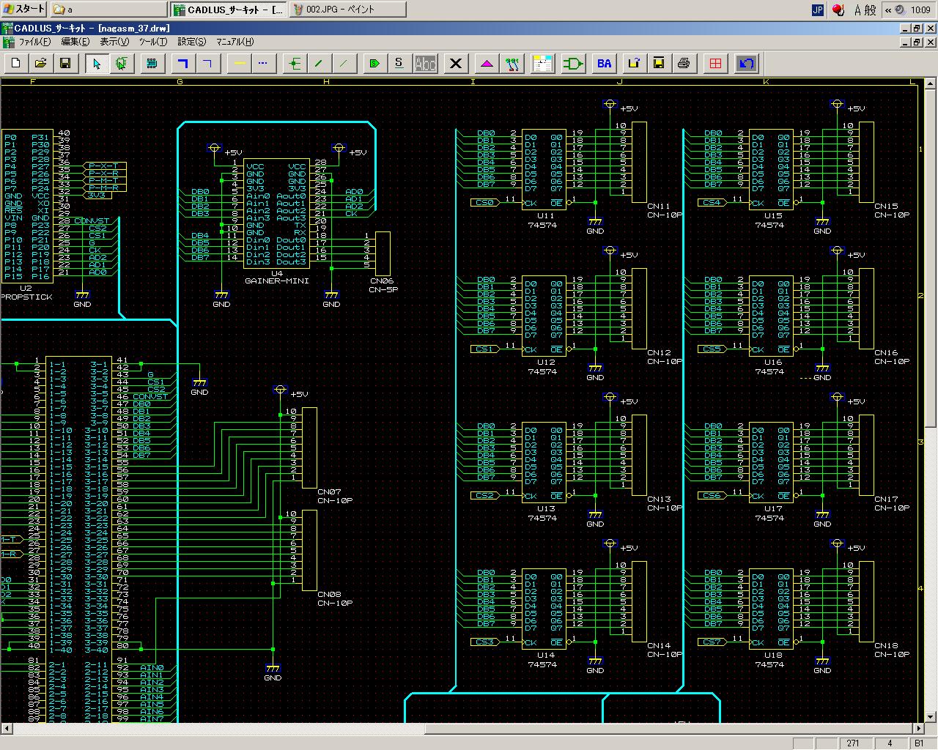
Task: Save with the black floppy disk icon
Action: pos(65,64)
